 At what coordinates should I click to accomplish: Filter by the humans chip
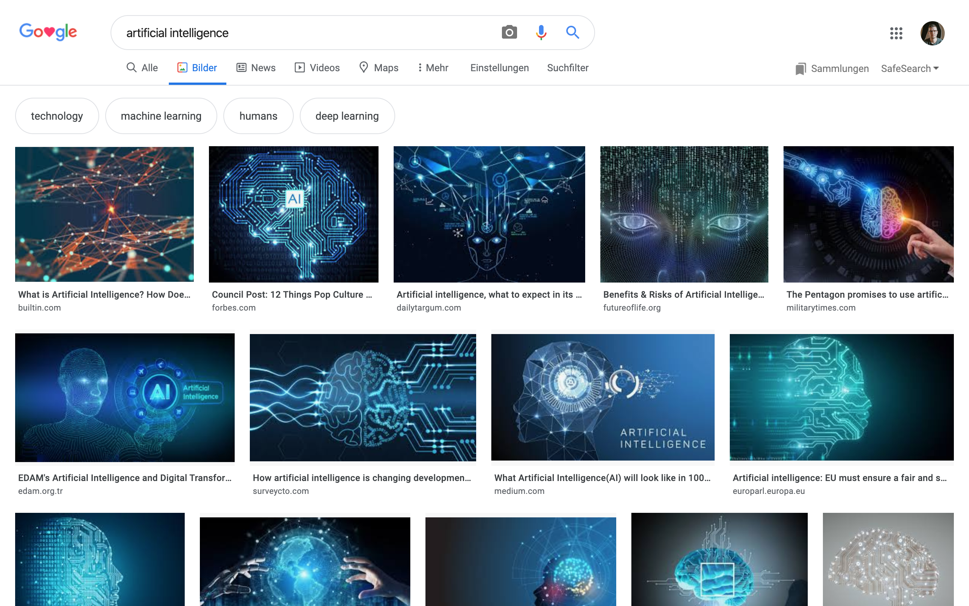coord(258,116)
